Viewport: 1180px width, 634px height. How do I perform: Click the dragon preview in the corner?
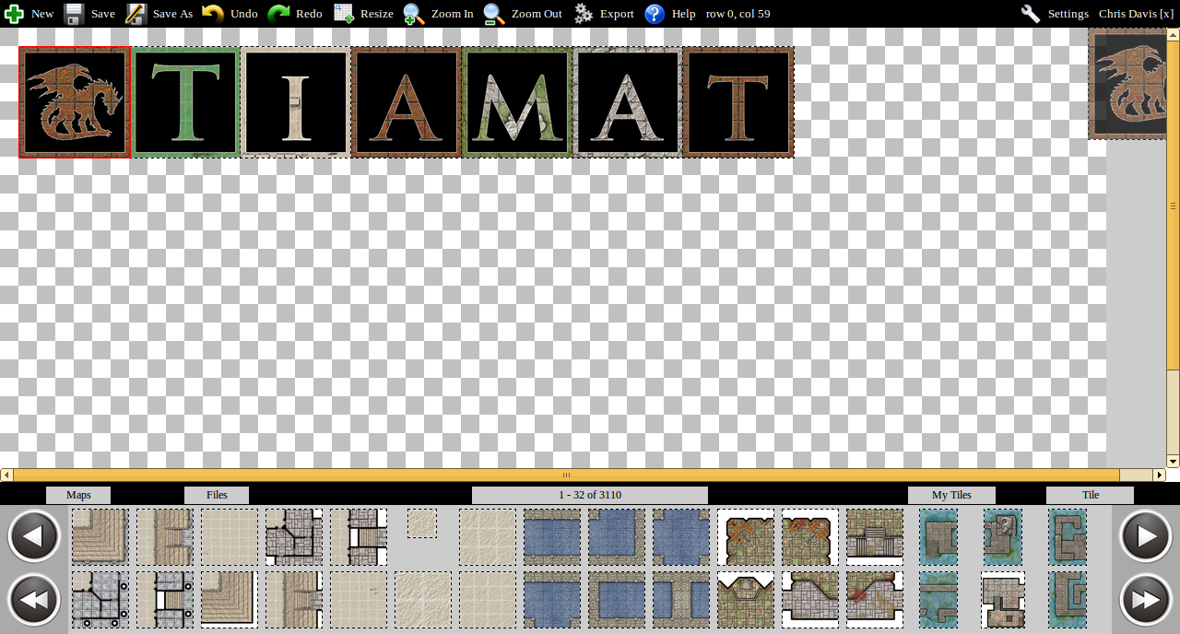pos(1127,84)
